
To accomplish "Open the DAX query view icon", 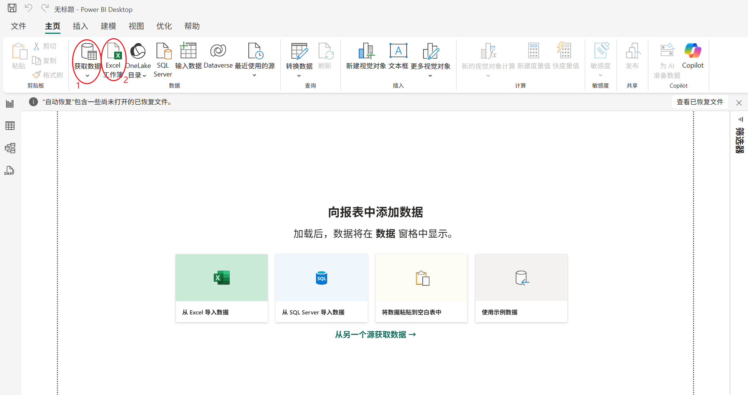I will tap(9, 170).
